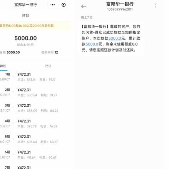Click the 1期 period label
This screenshot has height=169, width=169.
(8, 74)
